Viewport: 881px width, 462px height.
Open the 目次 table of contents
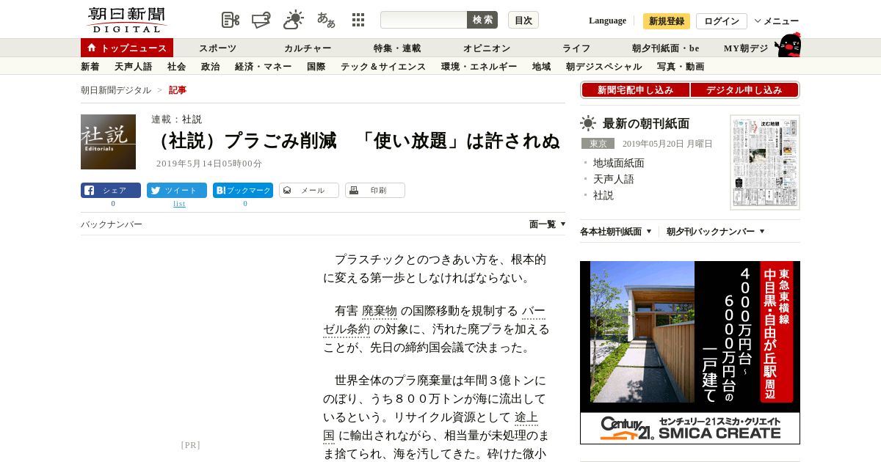tap(523, 20)
